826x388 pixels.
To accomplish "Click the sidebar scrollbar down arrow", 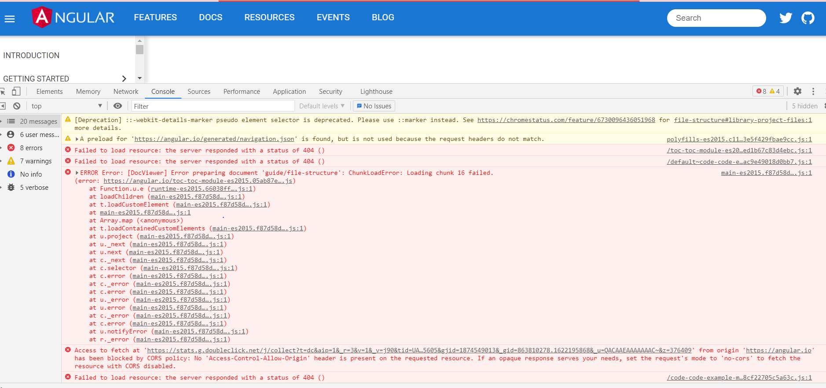I will pos(140,78).
